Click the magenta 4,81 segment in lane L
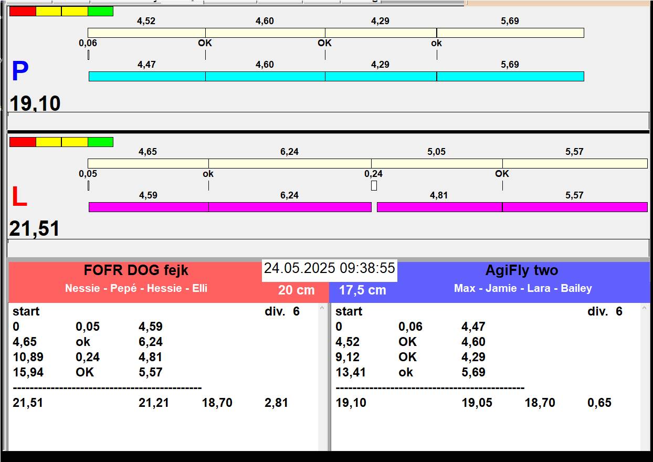Screen dimensions: 653x462 (439, 207)
